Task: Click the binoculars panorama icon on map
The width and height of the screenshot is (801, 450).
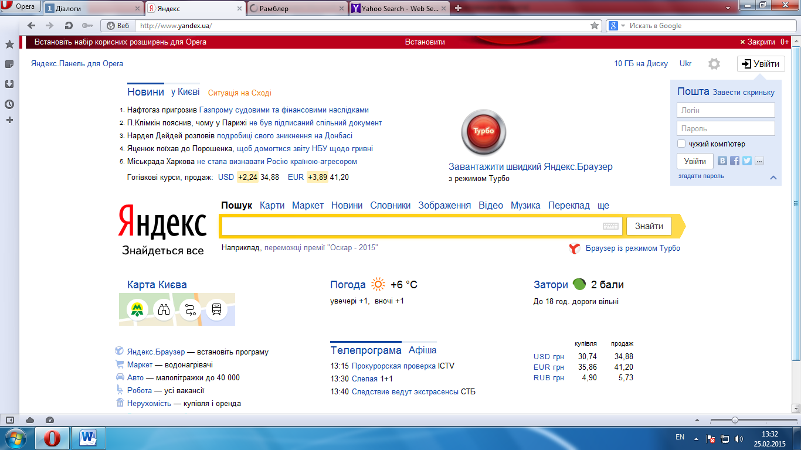Action: tap(164, 309)
